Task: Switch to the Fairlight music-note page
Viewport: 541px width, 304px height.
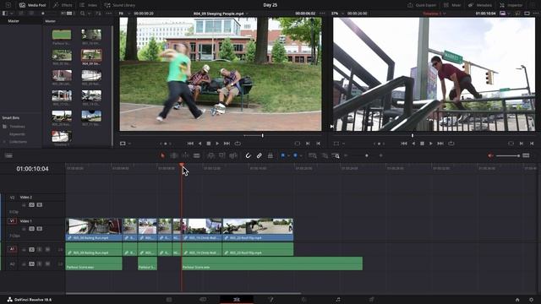Action: point(338,300)
